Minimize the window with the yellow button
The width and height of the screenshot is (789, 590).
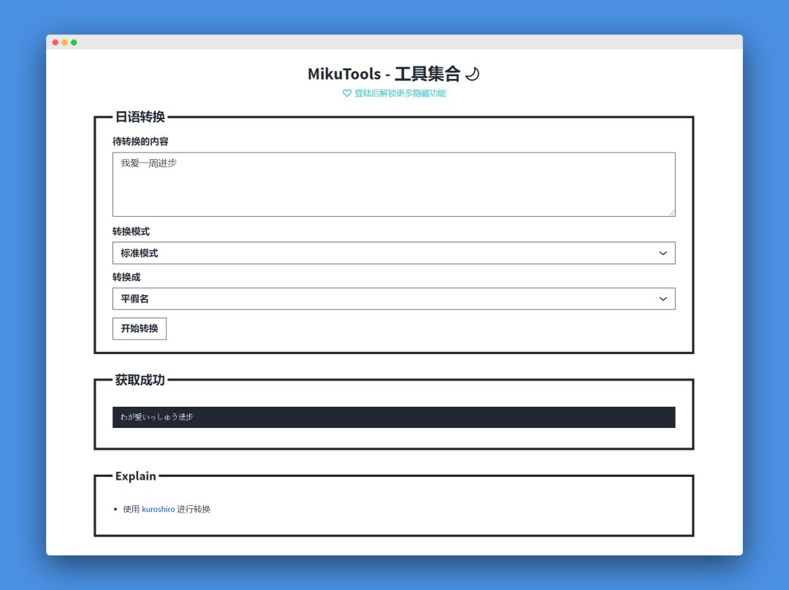tap(64, 42)
